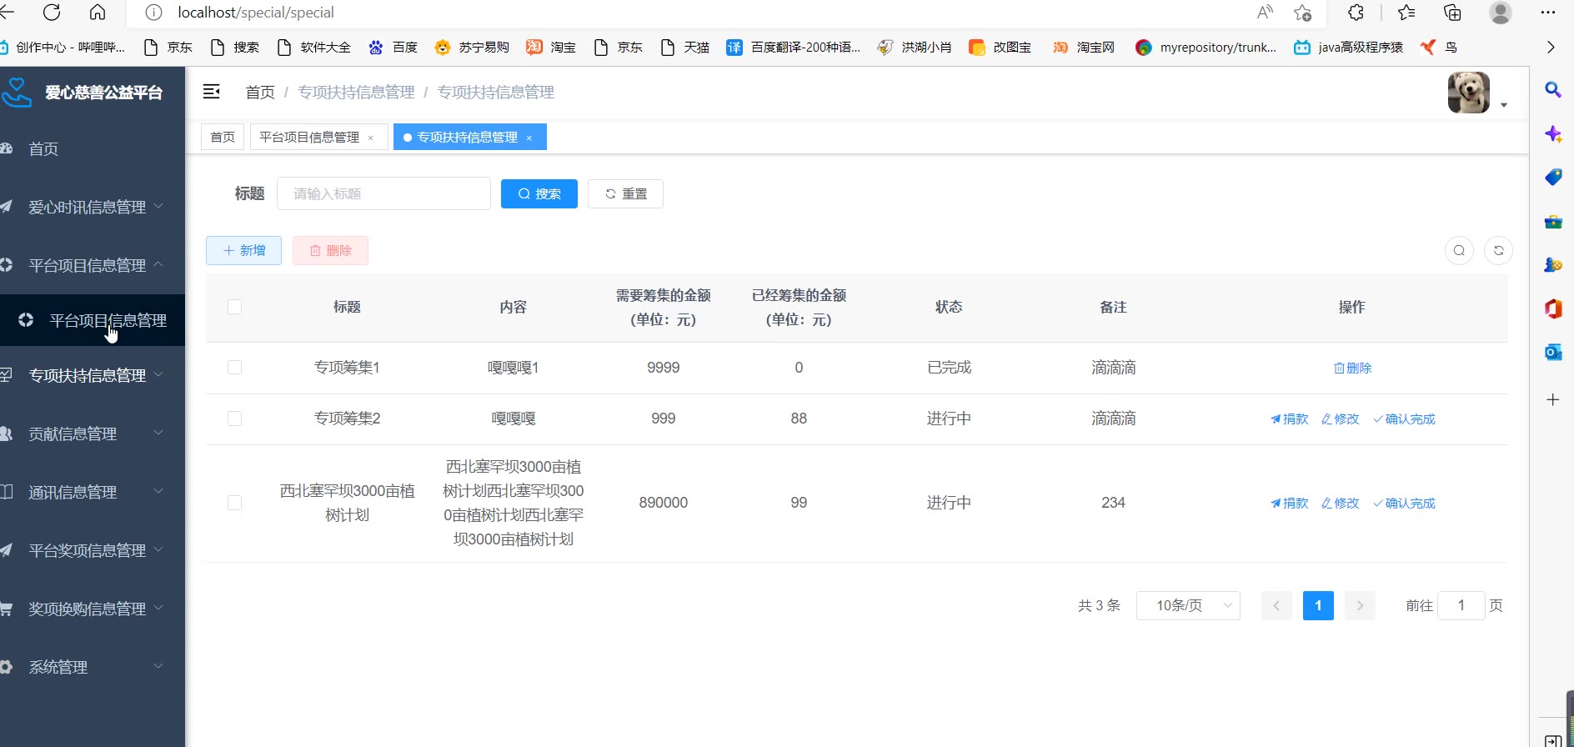Image resolution: width=1574 pixels, height=747 pixels.
Task: Open the browser home page icon
Action: (x=98, y=13)
